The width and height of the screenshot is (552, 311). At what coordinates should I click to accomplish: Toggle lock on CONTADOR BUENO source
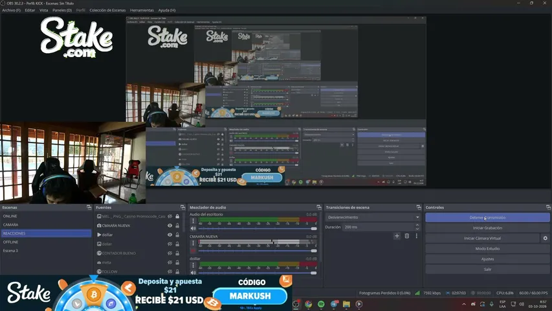point(177,253)
